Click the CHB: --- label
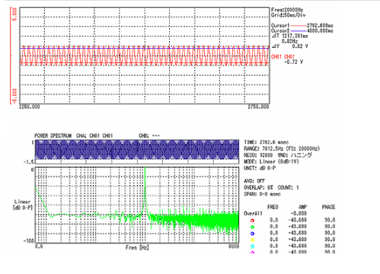 point(149,135)
